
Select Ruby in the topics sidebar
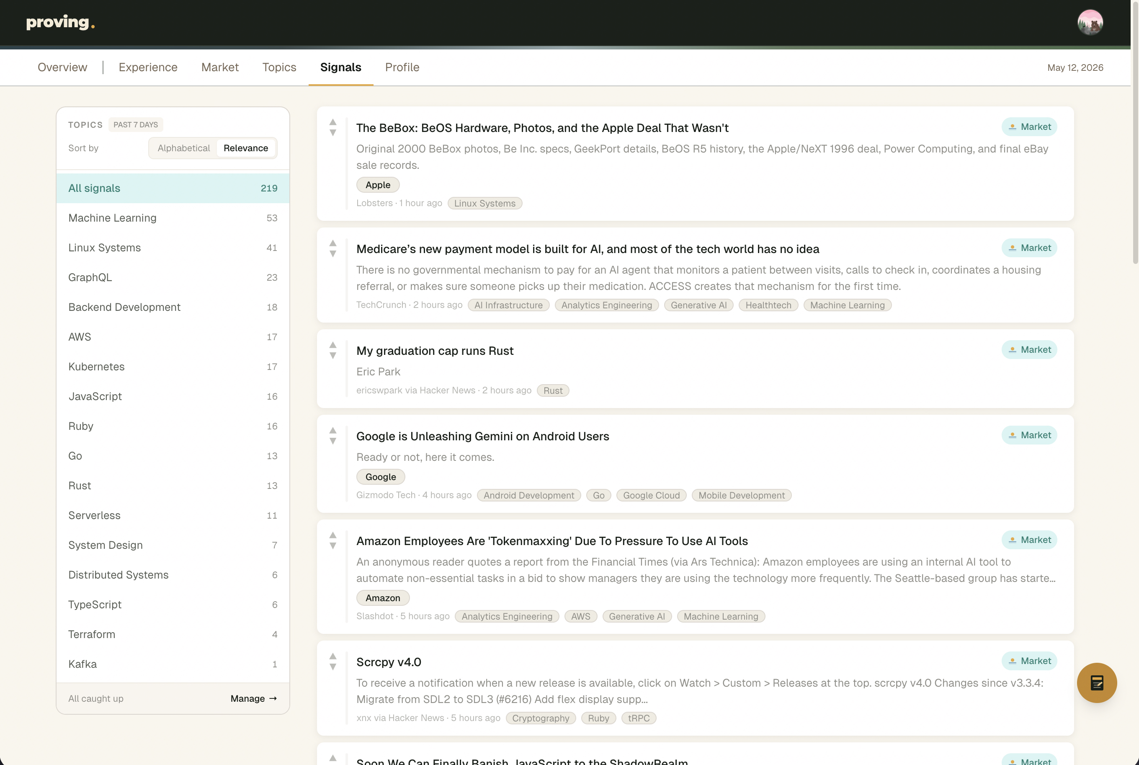(x=173, y=426)
